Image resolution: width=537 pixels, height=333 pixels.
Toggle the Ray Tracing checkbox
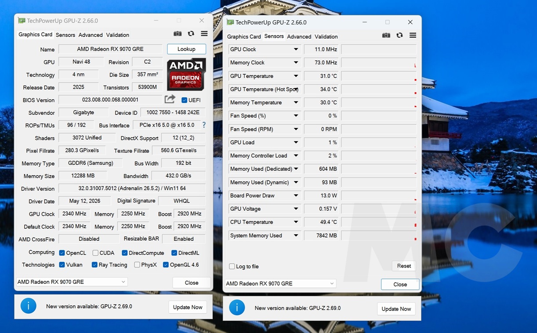[x=94, y=264]
